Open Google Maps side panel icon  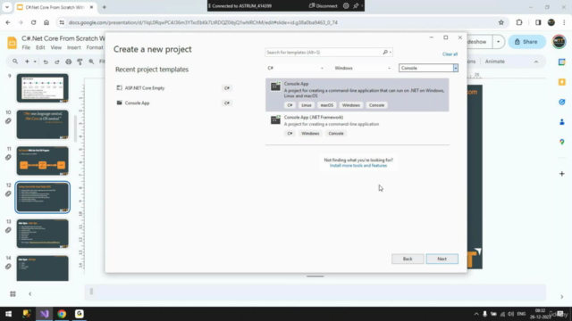pyautogui.click(x=562, y=142)
